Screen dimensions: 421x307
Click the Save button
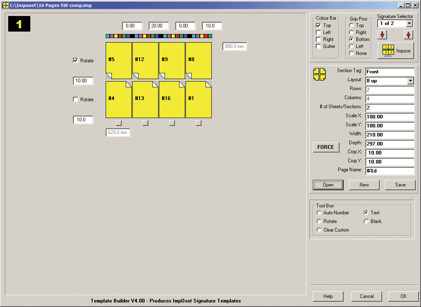[x=400, y=185]
